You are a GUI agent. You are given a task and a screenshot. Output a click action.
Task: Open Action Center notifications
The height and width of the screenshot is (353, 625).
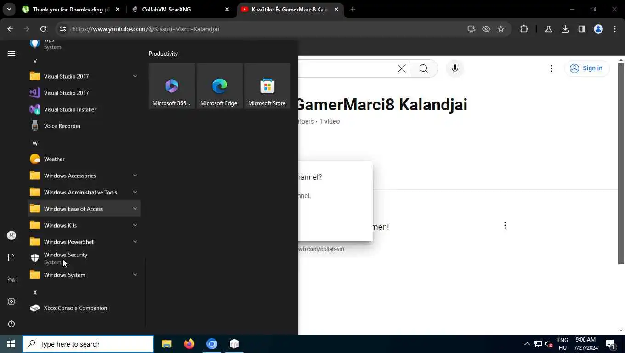611,344
